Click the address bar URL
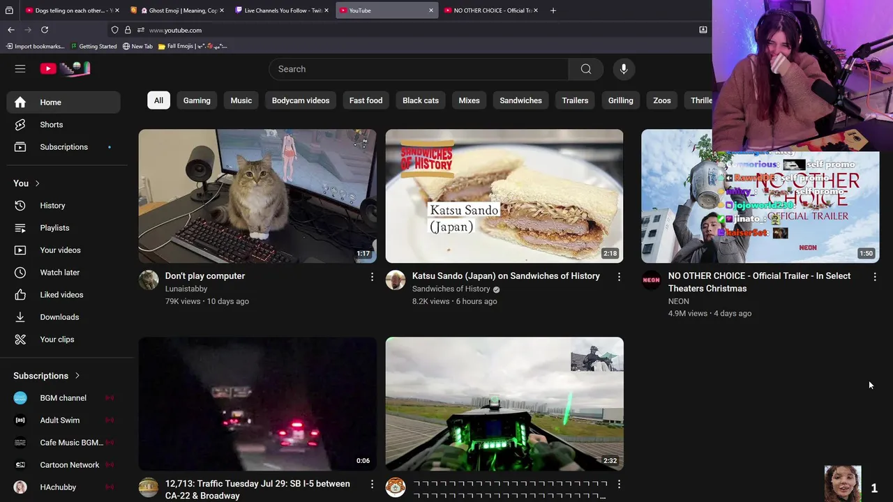The width and height of the screenshot is (893, 502). pyautogui.click(x=175, y=30)
